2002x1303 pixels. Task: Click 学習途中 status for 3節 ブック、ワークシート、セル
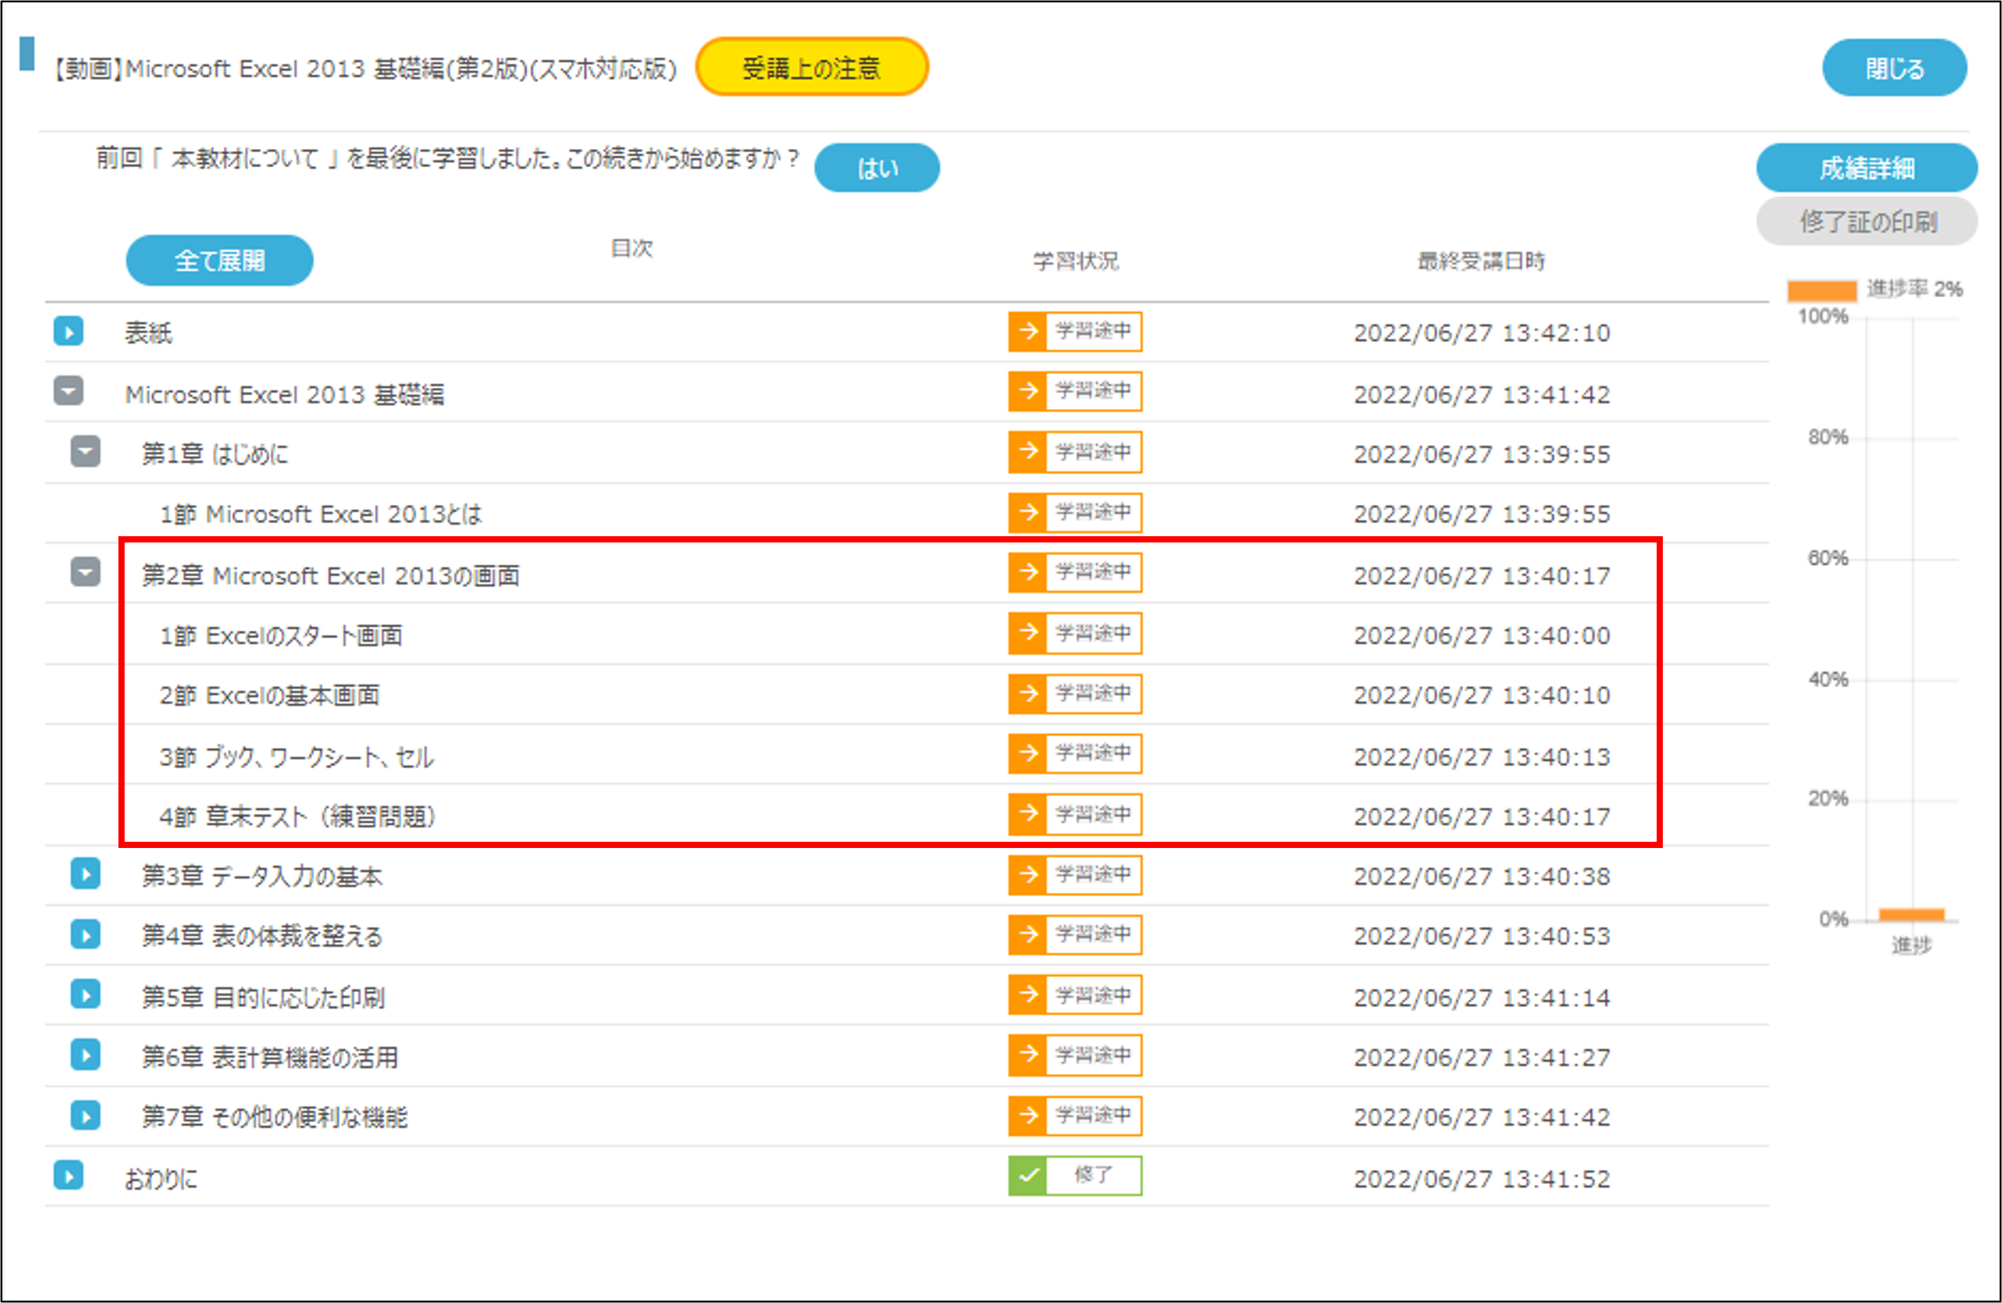[1075, 754]
